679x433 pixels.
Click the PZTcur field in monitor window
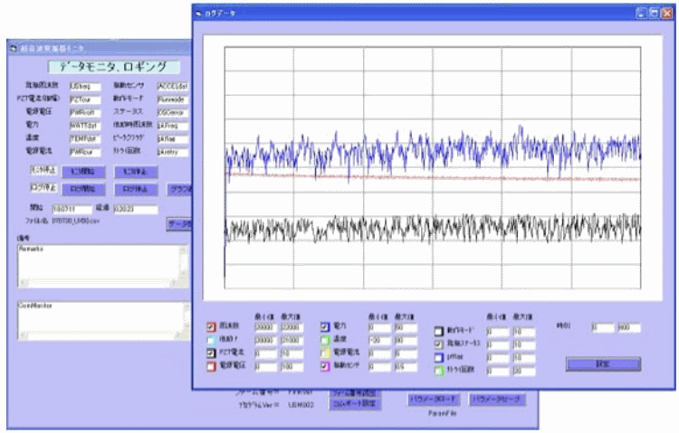pos(85,99)
